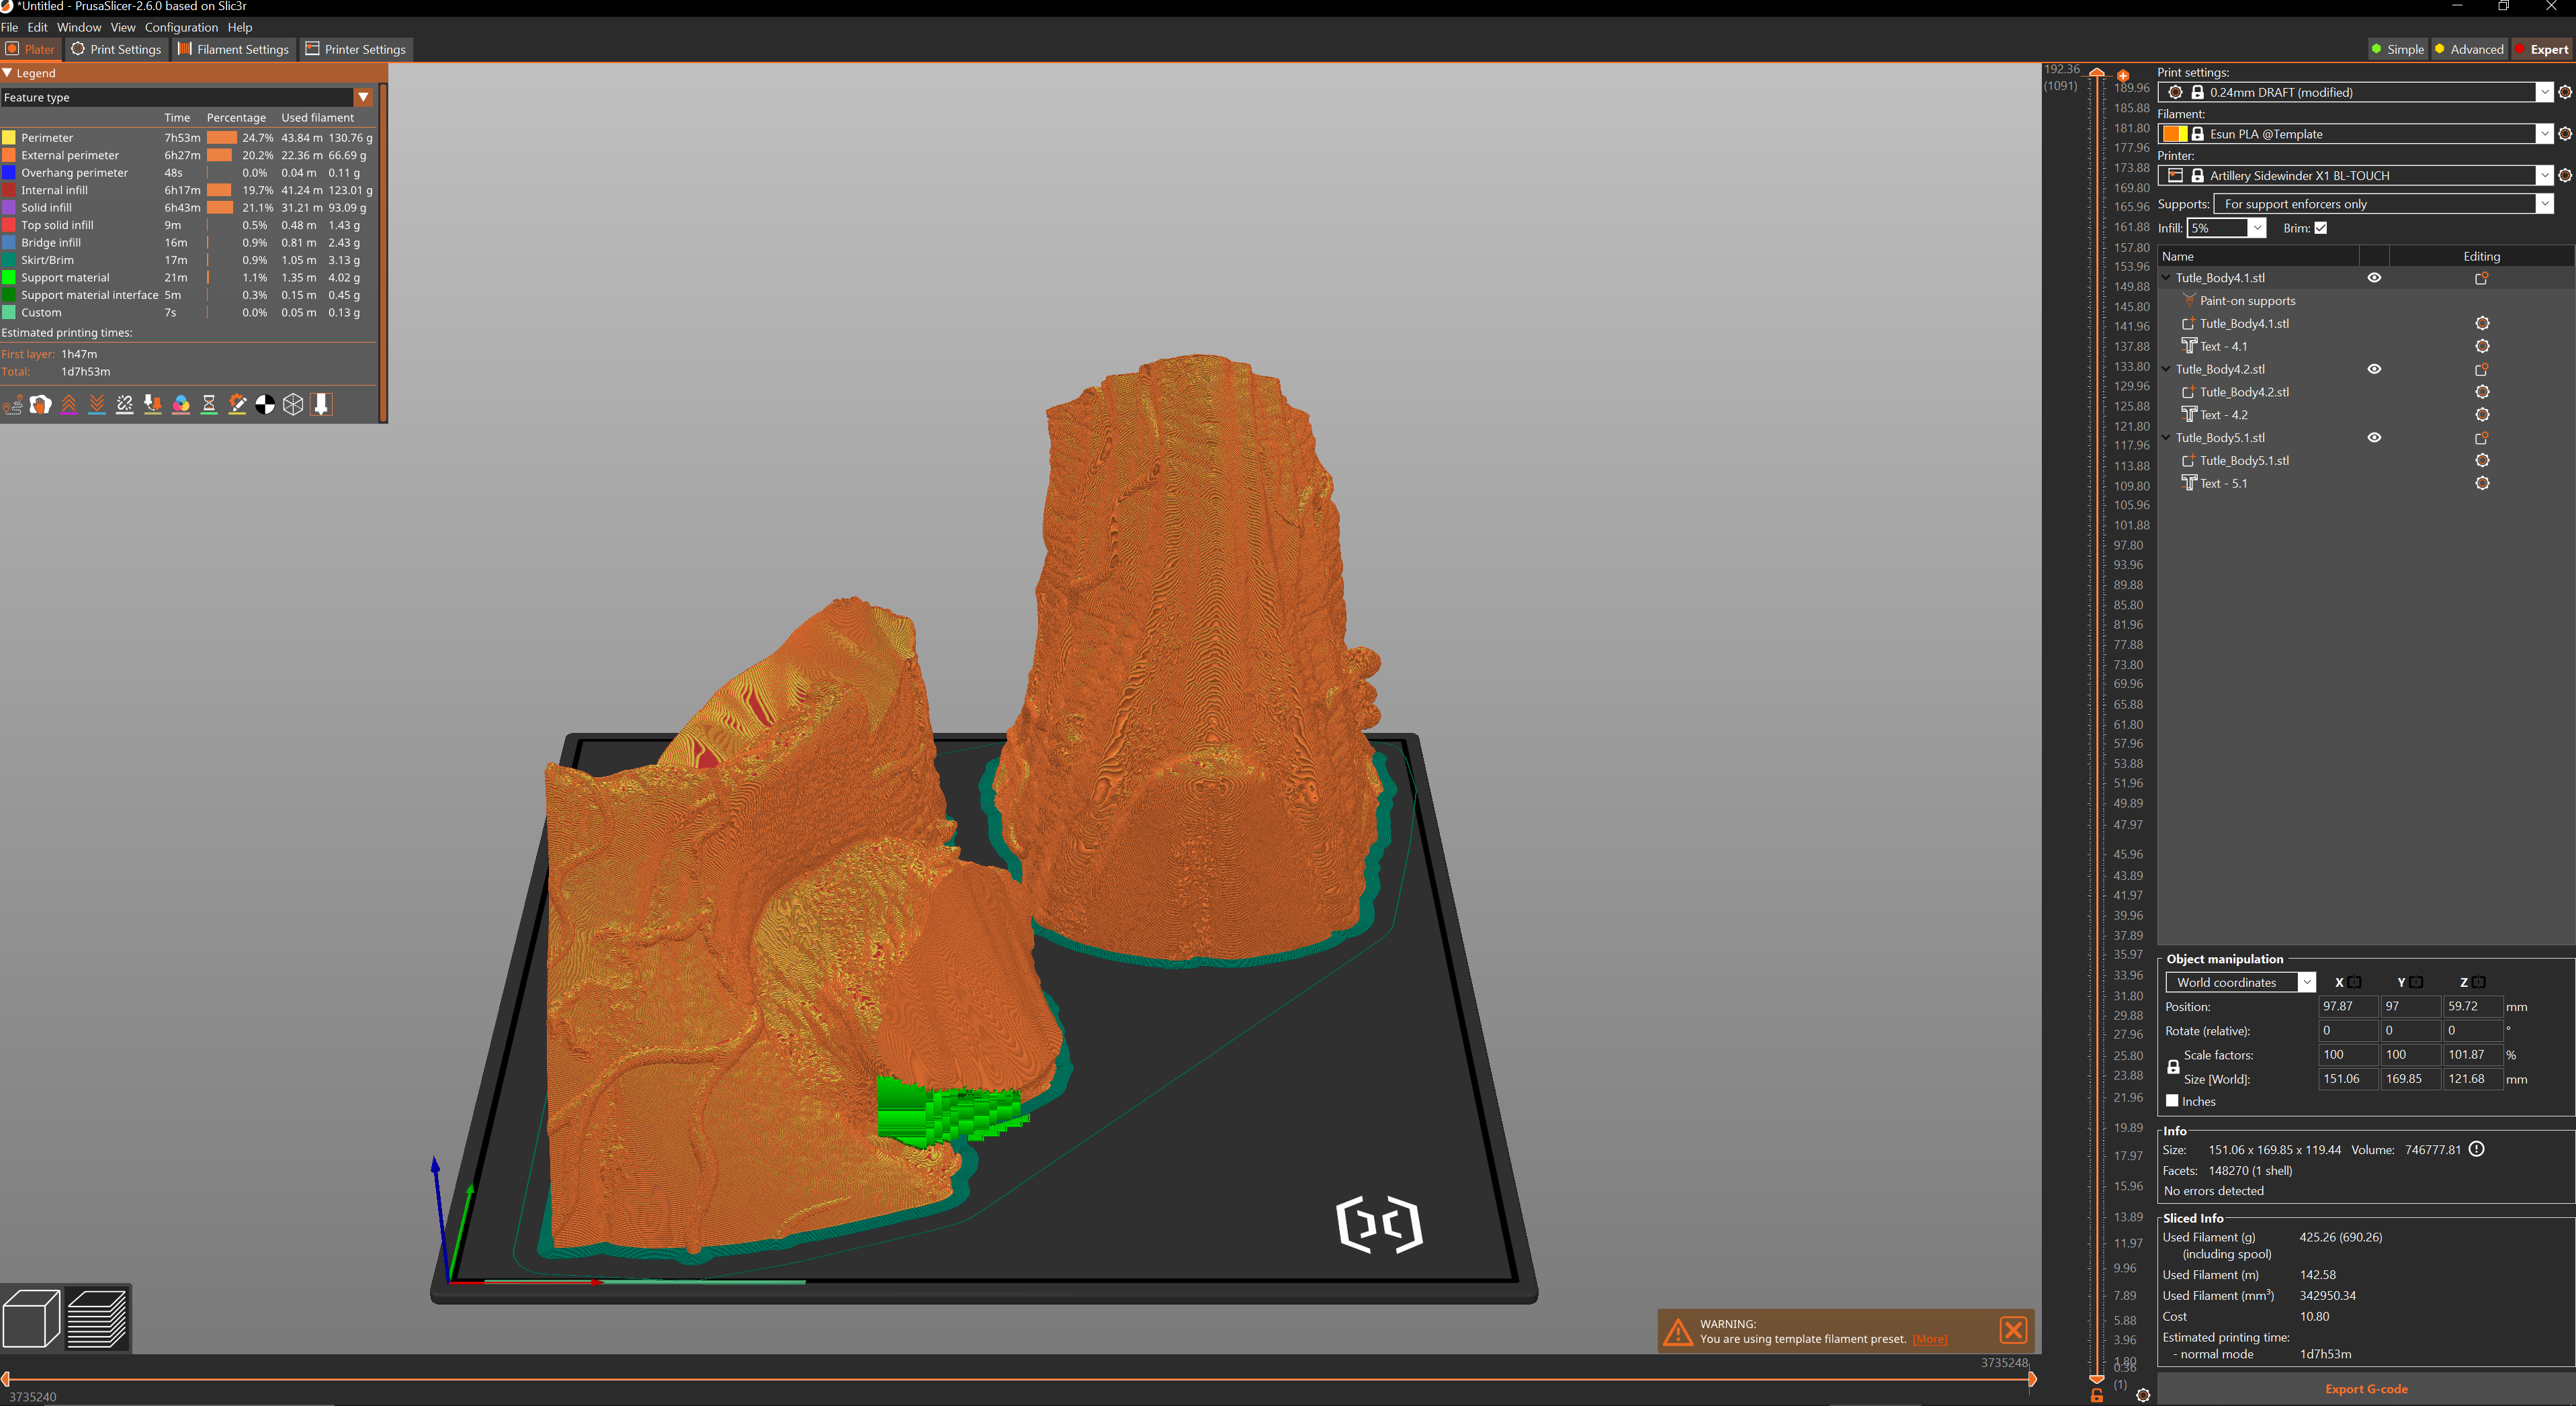Screen dimensions: 2576x1406
Task: Toggle Tool marker nozzle icon
Action: 321,404
